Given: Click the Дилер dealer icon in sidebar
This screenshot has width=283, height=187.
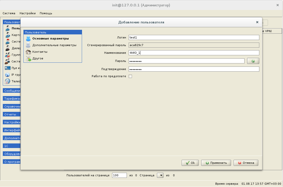Looking at the screenshot, I should pos(8,48).
